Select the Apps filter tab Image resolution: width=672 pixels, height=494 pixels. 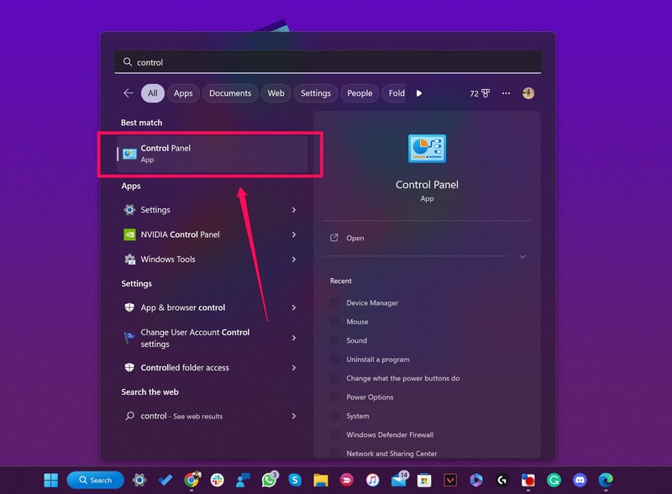tap(183, 93)
